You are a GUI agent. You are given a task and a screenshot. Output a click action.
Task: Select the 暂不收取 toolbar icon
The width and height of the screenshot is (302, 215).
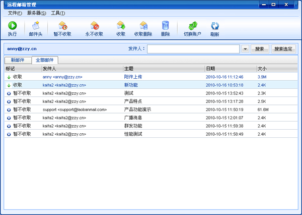pos(62,26)
